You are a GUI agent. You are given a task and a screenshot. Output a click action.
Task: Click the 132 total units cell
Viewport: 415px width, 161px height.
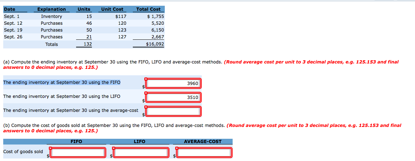[88, 44]
